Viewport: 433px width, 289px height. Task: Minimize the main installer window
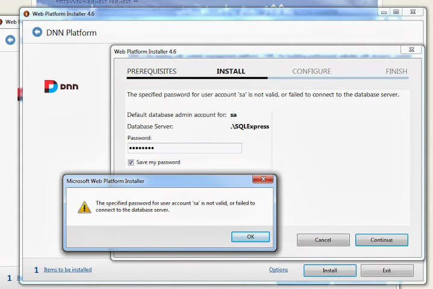[x=384, y=11]
